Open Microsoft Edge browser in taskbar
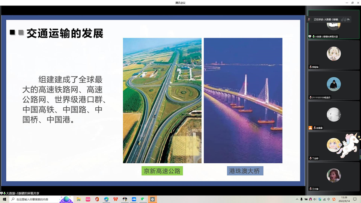Viewport: 361px width, 203px height. click(107, 200)
